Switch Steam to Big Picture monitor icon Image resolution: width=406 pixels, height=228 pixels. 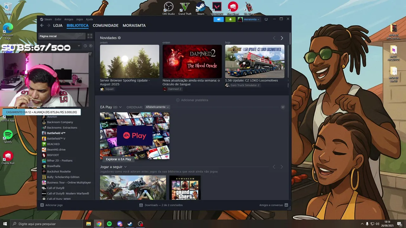(x=266, y=19)
